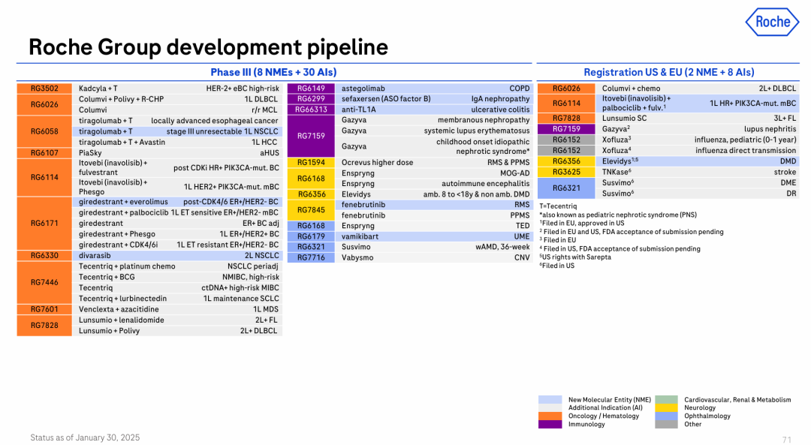Click the RG7601 code cell

coord(44,309)
